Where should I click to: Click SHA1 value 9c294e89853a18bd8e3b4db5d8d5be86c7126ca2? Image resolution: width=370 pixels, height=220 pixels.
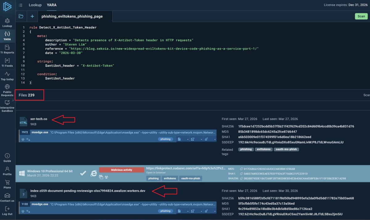click(x=275, y=209)
